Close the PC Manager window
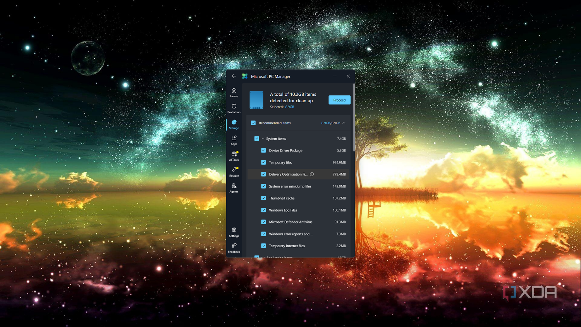581x327 pixels. coord(348,76)
